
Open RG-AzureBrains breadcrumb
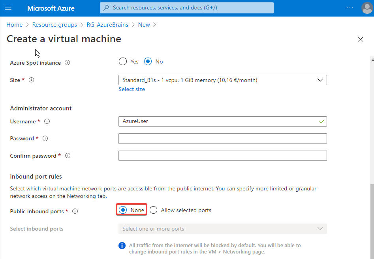tap(107, 25)
